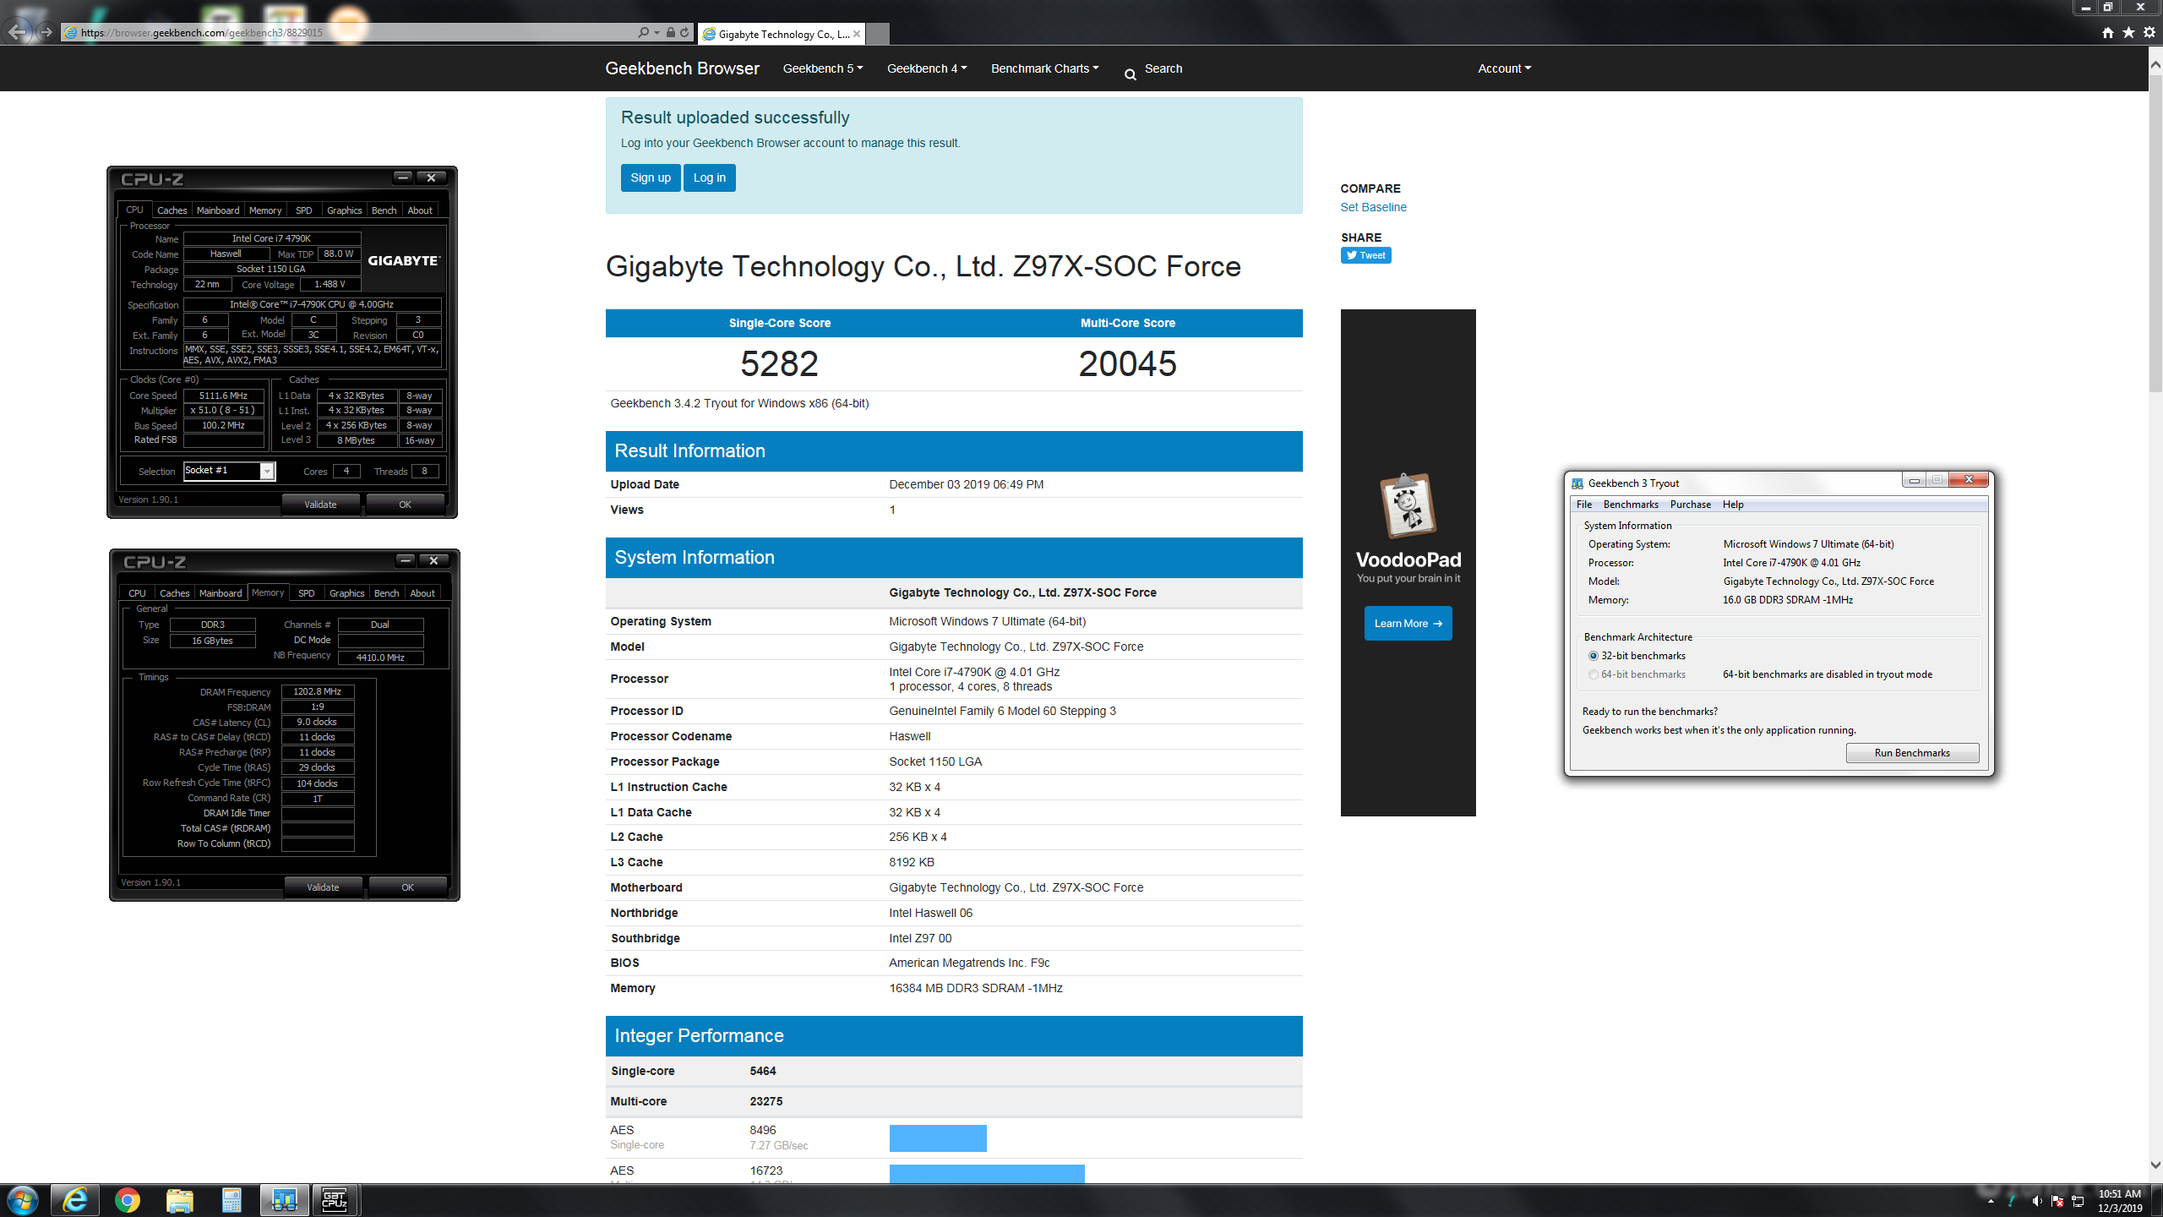Select the 32-bit benchmarks radio button

(x=1594, y=656)
